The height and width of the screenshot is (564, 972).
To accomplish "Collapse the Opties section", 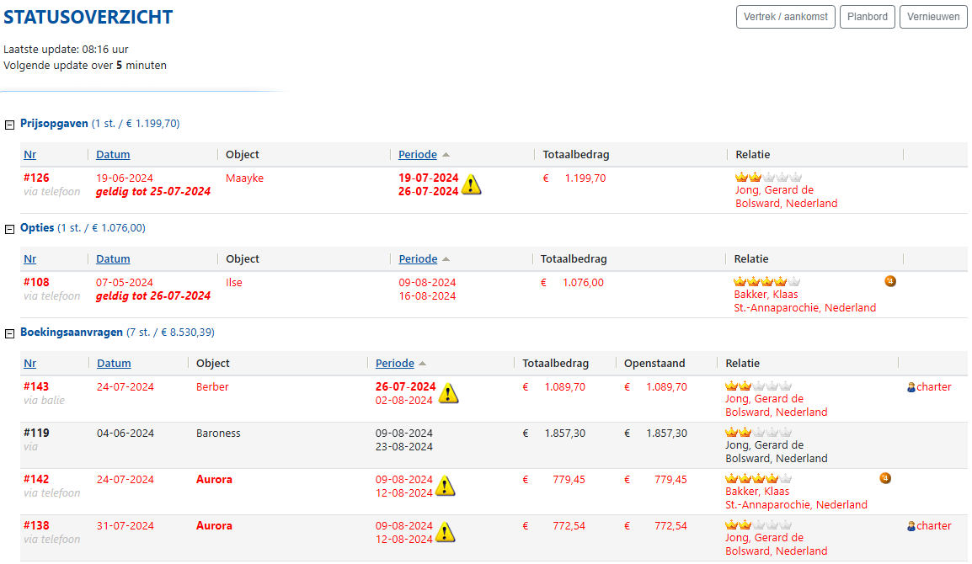I will [x=10, y=229].
